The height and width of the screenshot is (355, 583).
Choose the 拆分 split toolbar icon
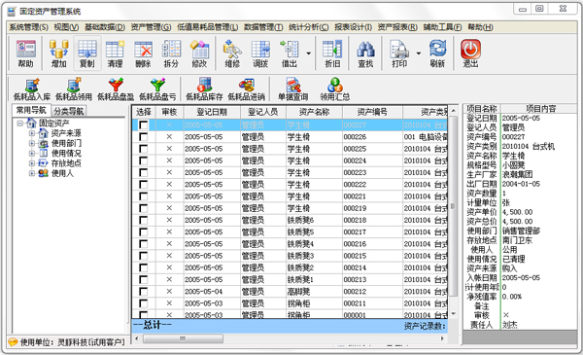point(171,53)
